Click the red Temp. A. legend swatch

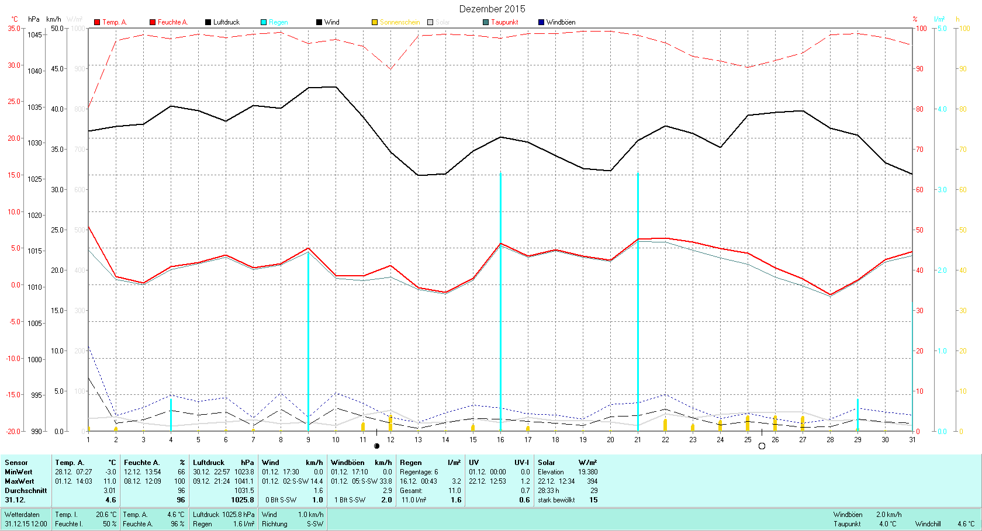(x=97, y=22)
